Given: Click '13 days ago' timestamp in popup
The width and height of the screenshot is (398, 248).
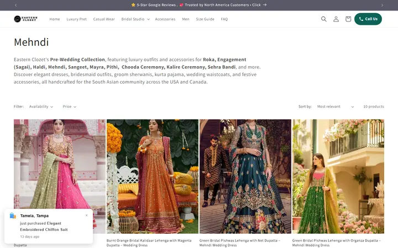Looking at the screenshot, I should tap(30, 236).
